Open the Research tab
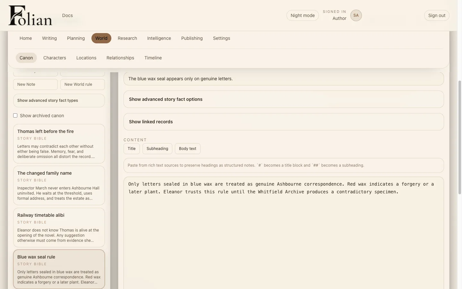Viewport: 462px width, 289px height. (x=127, y=38)
